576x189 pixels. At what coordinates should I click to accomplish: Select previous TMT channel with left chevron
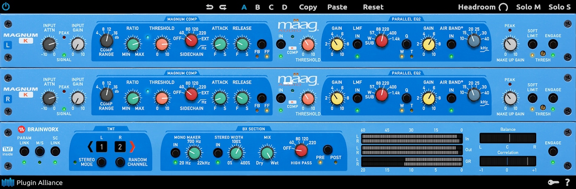pos(90,147)
